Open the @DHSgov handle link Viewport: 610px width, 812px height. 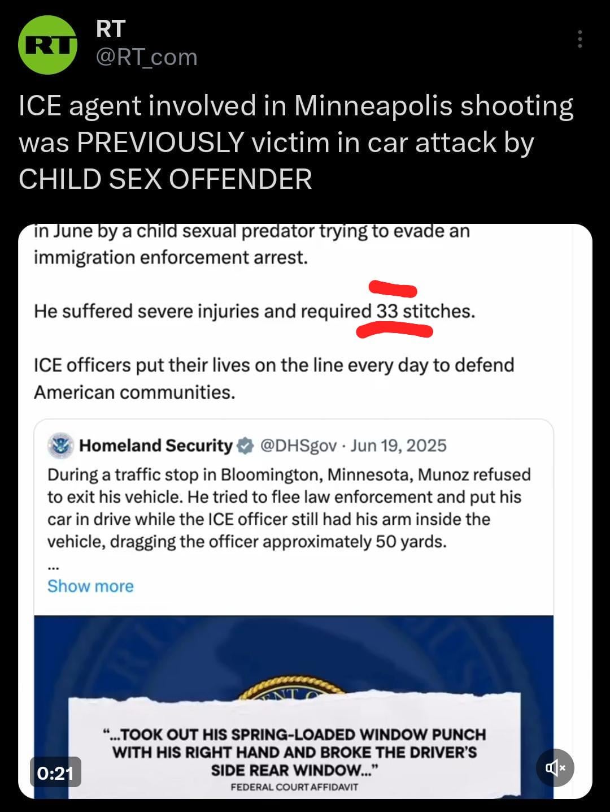pos(298,446)
